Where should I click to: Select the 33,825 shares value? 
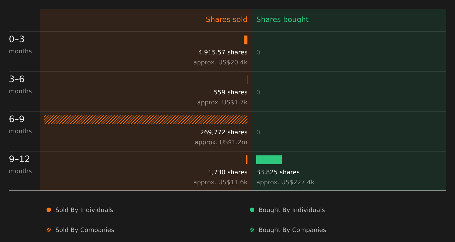coord(278,172)
